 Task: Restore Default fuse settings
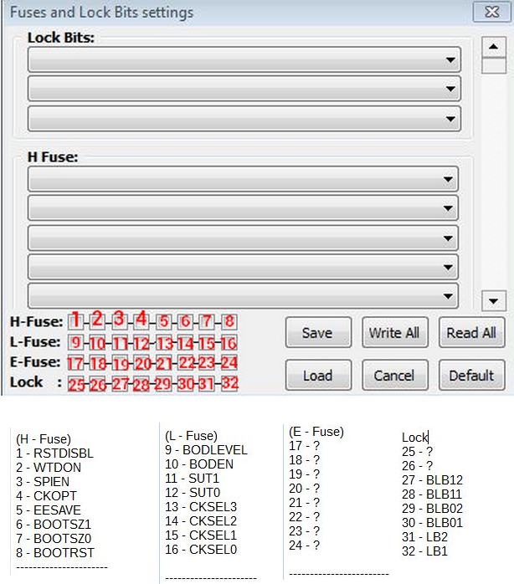click(x=472, y=375)
